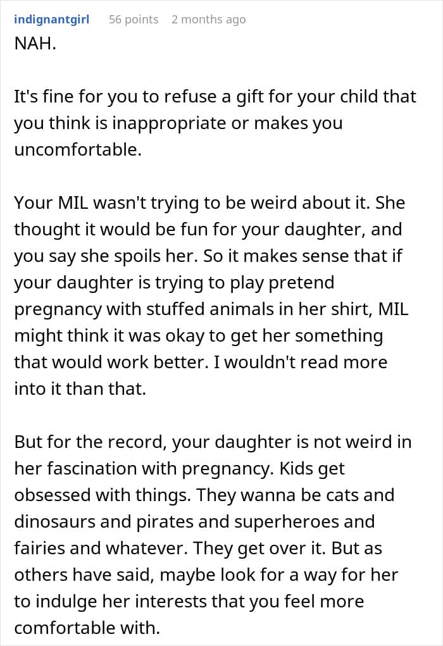Click the 56 points score label
Viewport: 443px width, 646px height.
[x=134, y=20]
